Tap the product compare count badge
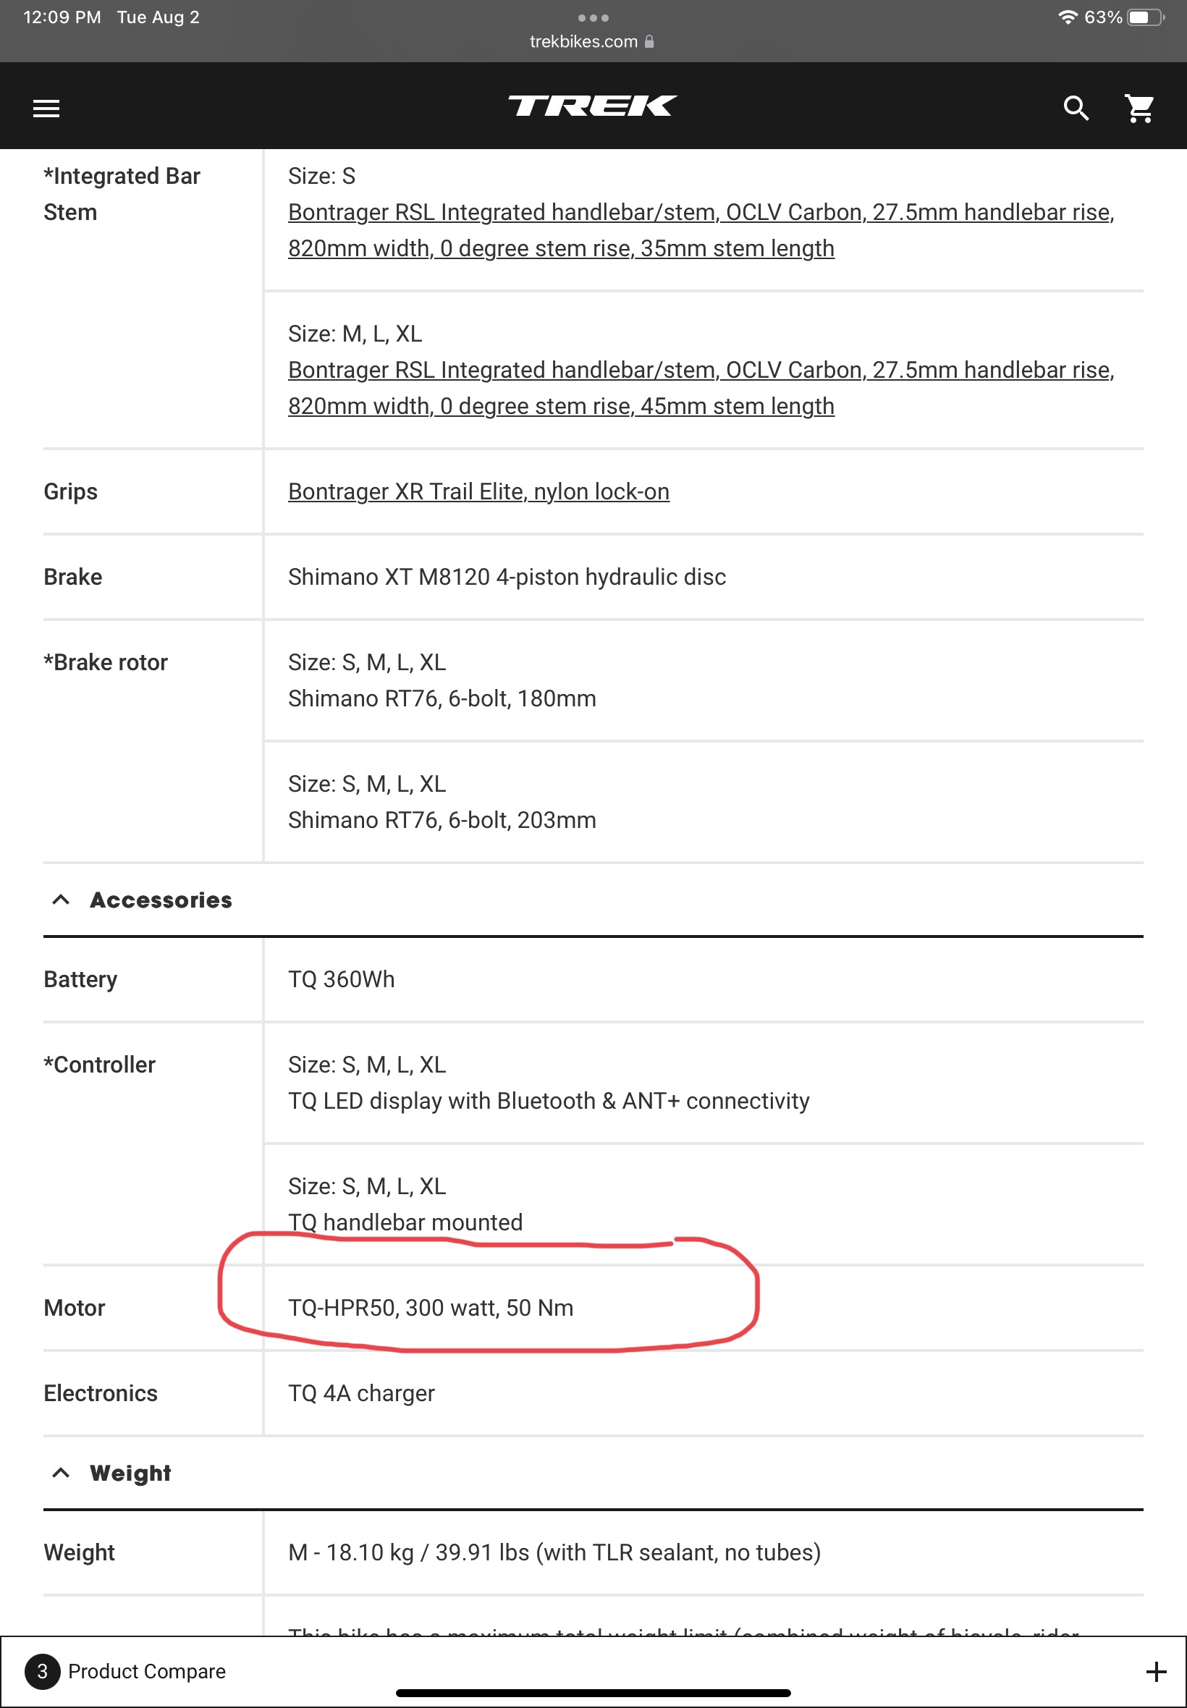Image resolution: width=1187 pixels, height=1708 pixels. pyautogui.click(x=43, y=1671)
